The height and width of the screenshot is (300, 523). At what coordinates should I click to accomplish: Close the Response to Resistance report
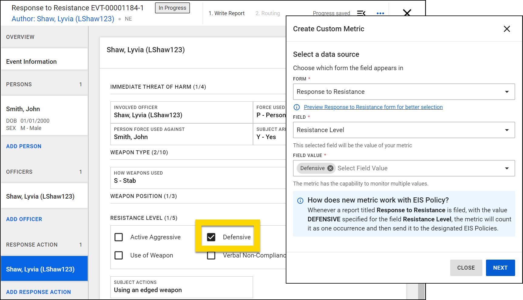(407, 13)
